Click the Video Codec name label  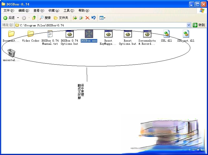tap(31, 41)
